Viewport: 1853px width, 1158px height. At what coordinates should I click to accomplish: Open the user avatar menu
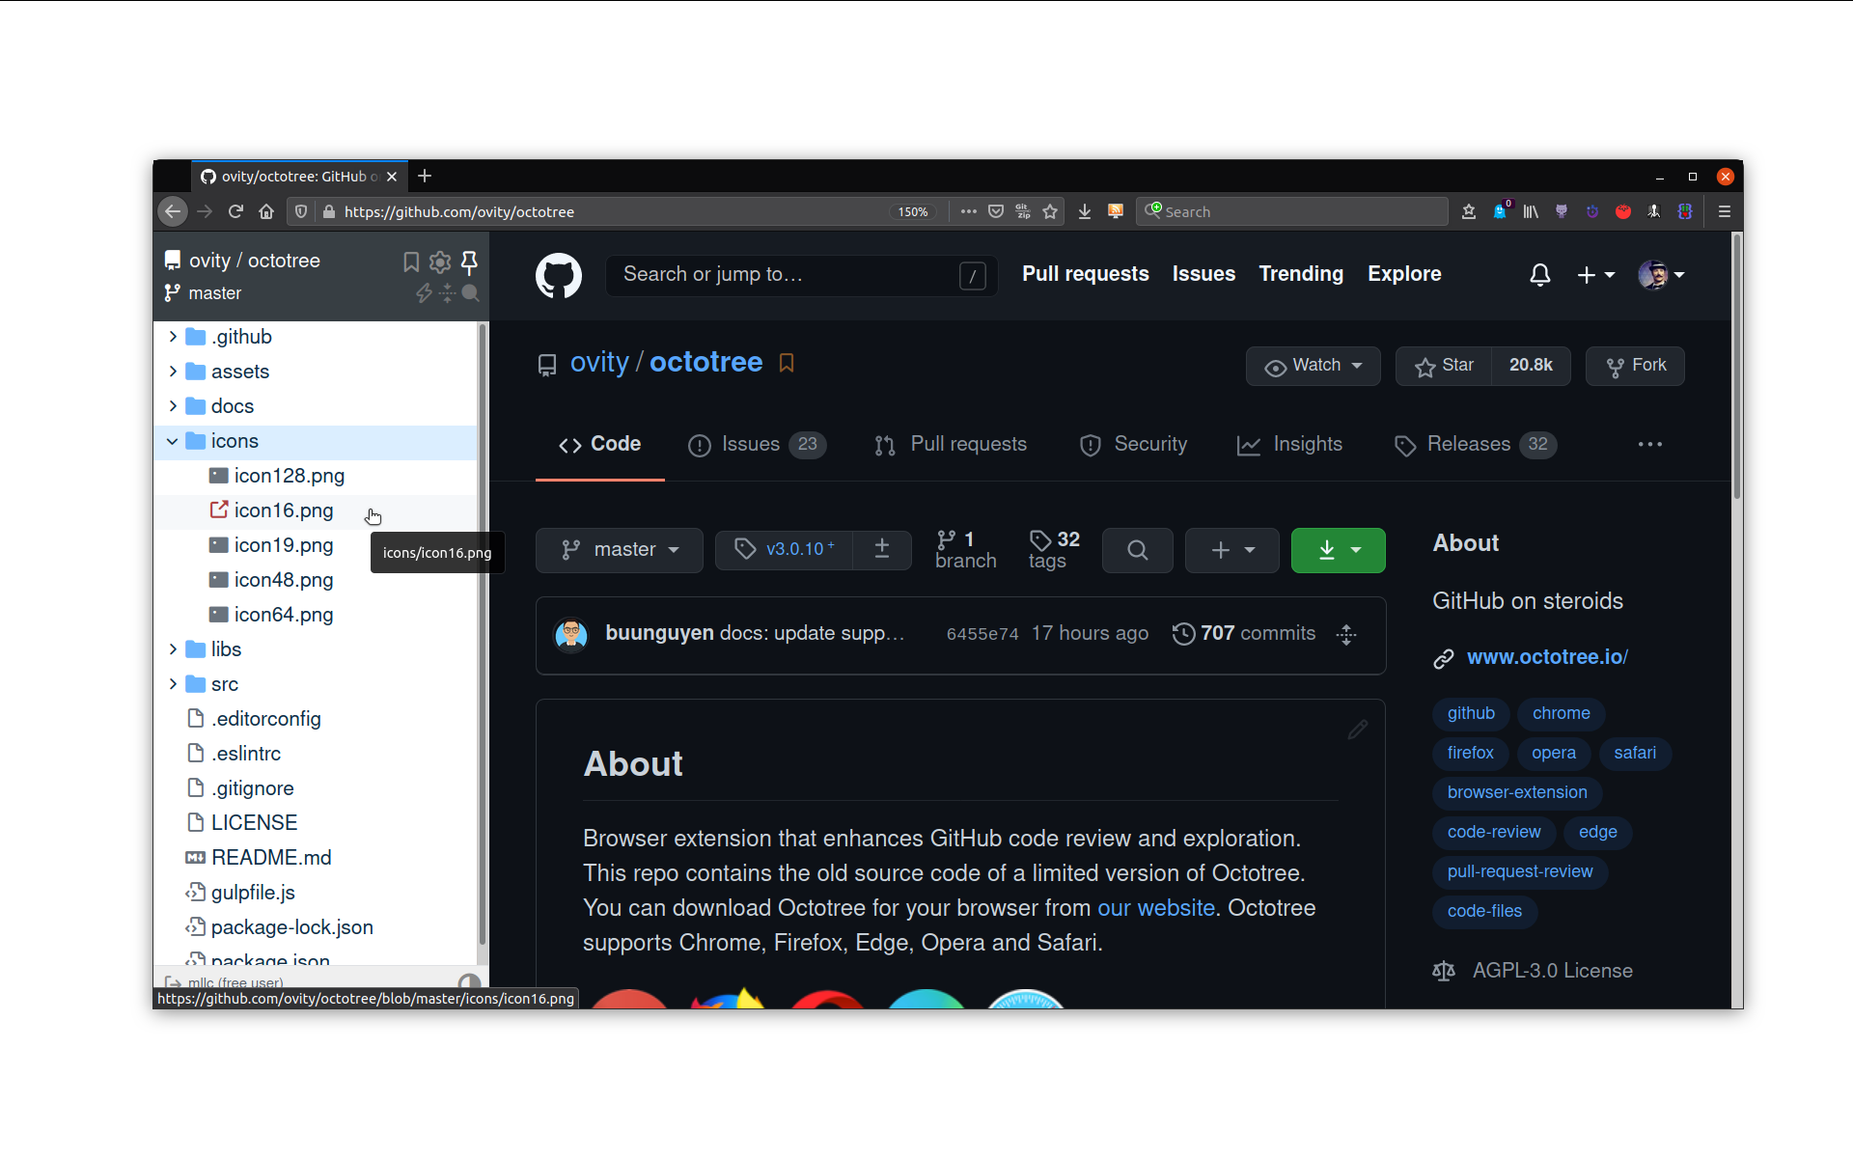click(x=1662, y=275)
